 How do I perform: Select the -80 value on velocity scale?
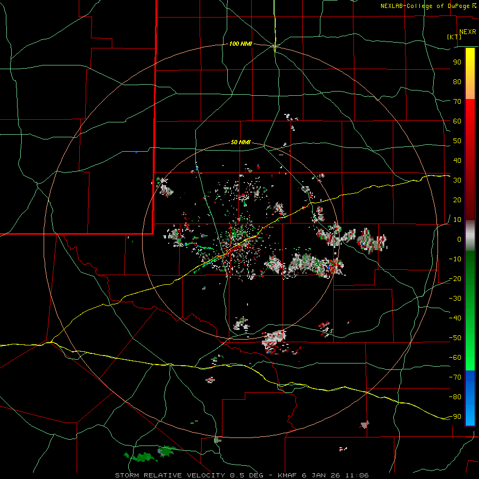click(455, 397)
